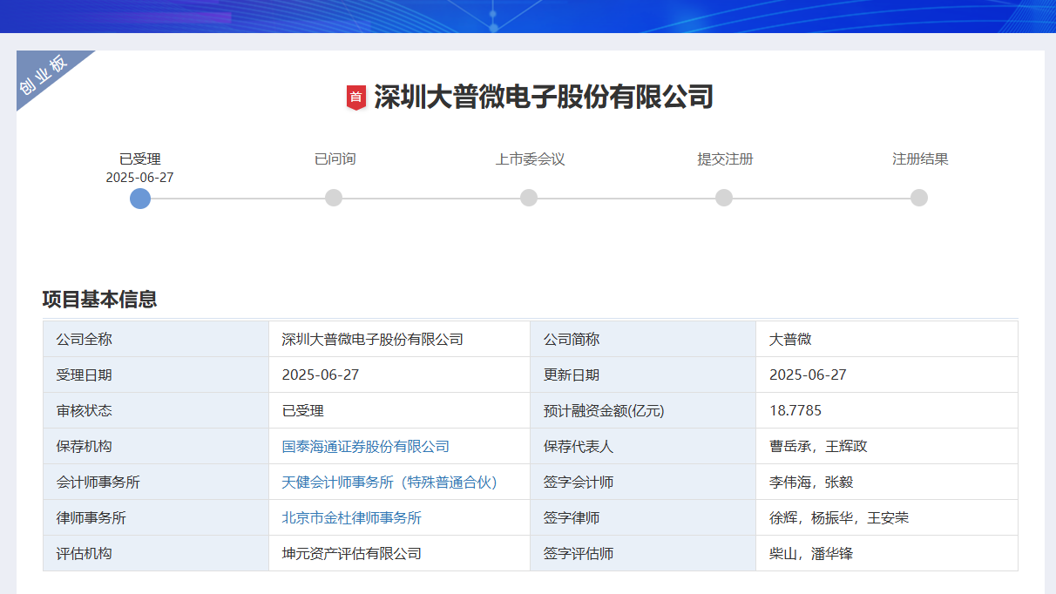Viewport: 1056px width, 594px height.
Task: Click the 曹岳承，王辉政 value cell
Action: coord(886,446)
